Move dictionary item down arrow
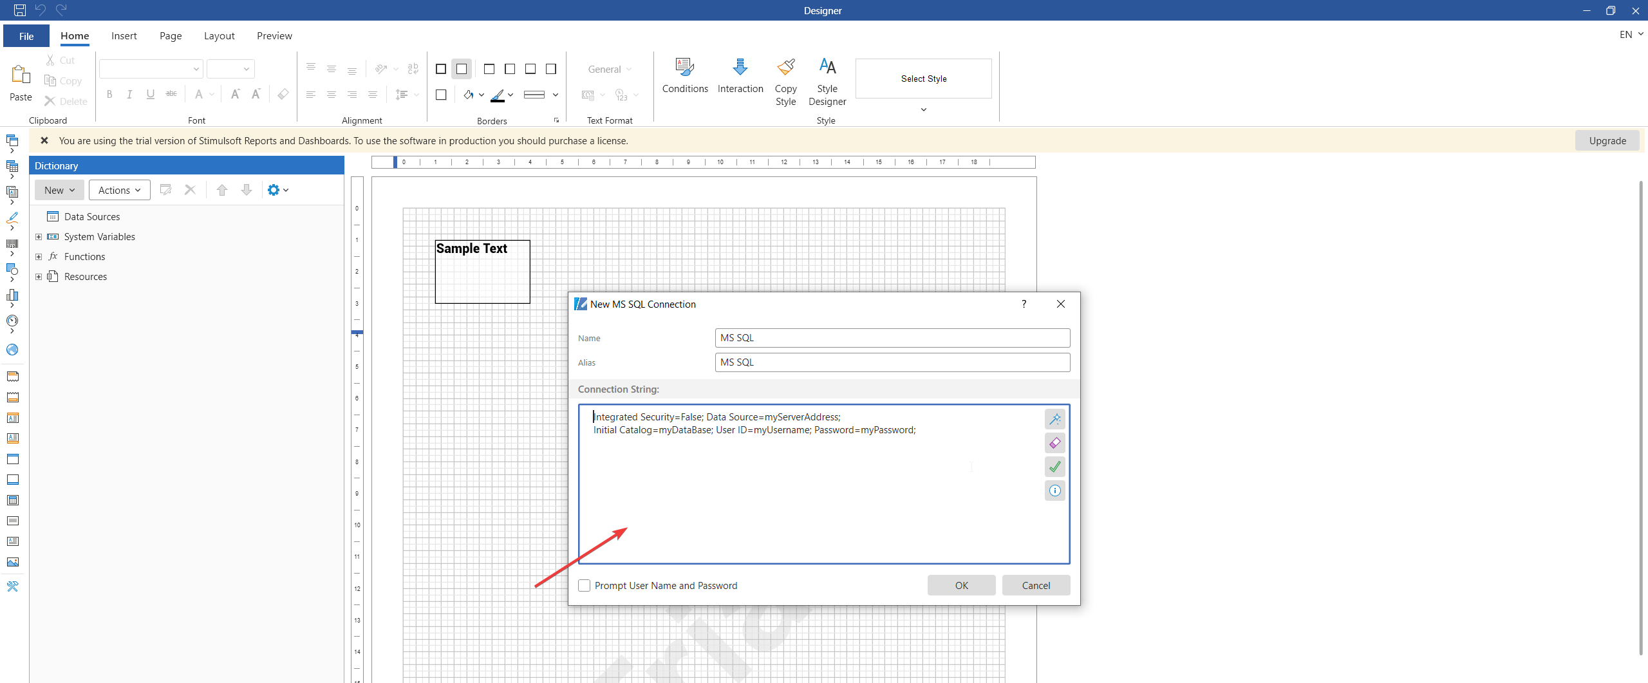The width and height of the screenshot is (1648, 683). [247, 190]
